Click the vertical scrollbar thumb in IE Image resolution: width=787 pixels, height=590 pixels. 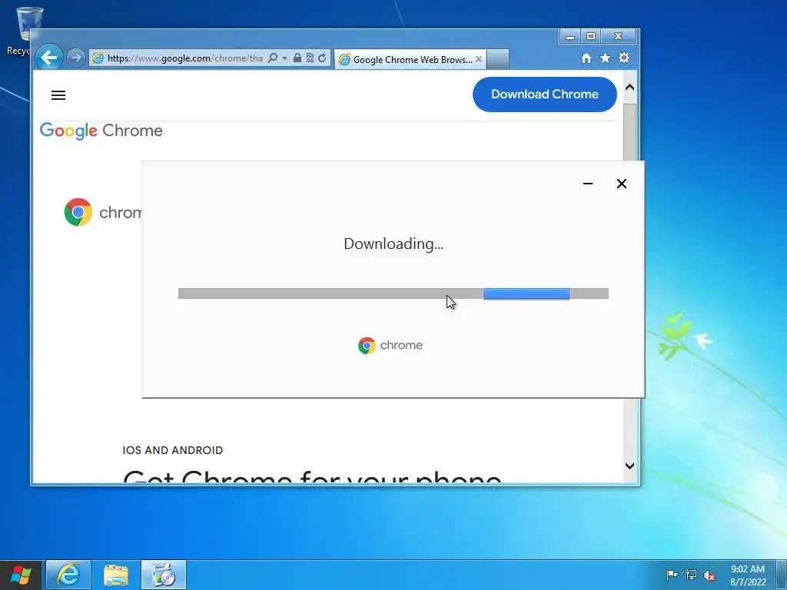coord(630,133)
